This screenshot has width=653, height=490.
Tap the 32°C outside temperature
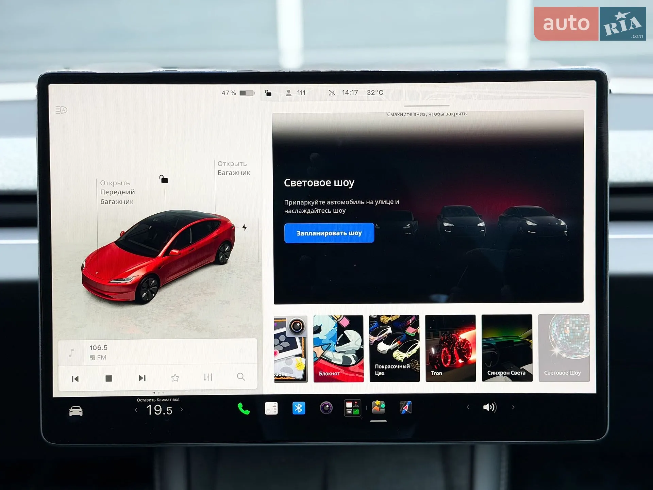click(375, 93)
